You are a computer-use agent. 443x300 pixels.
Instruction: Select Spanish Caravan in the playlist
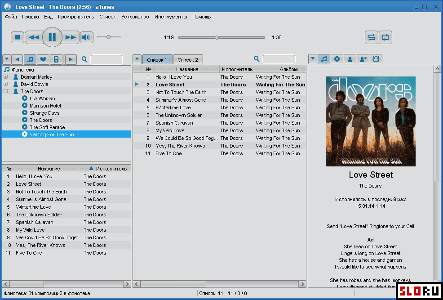tap(220, 123)
